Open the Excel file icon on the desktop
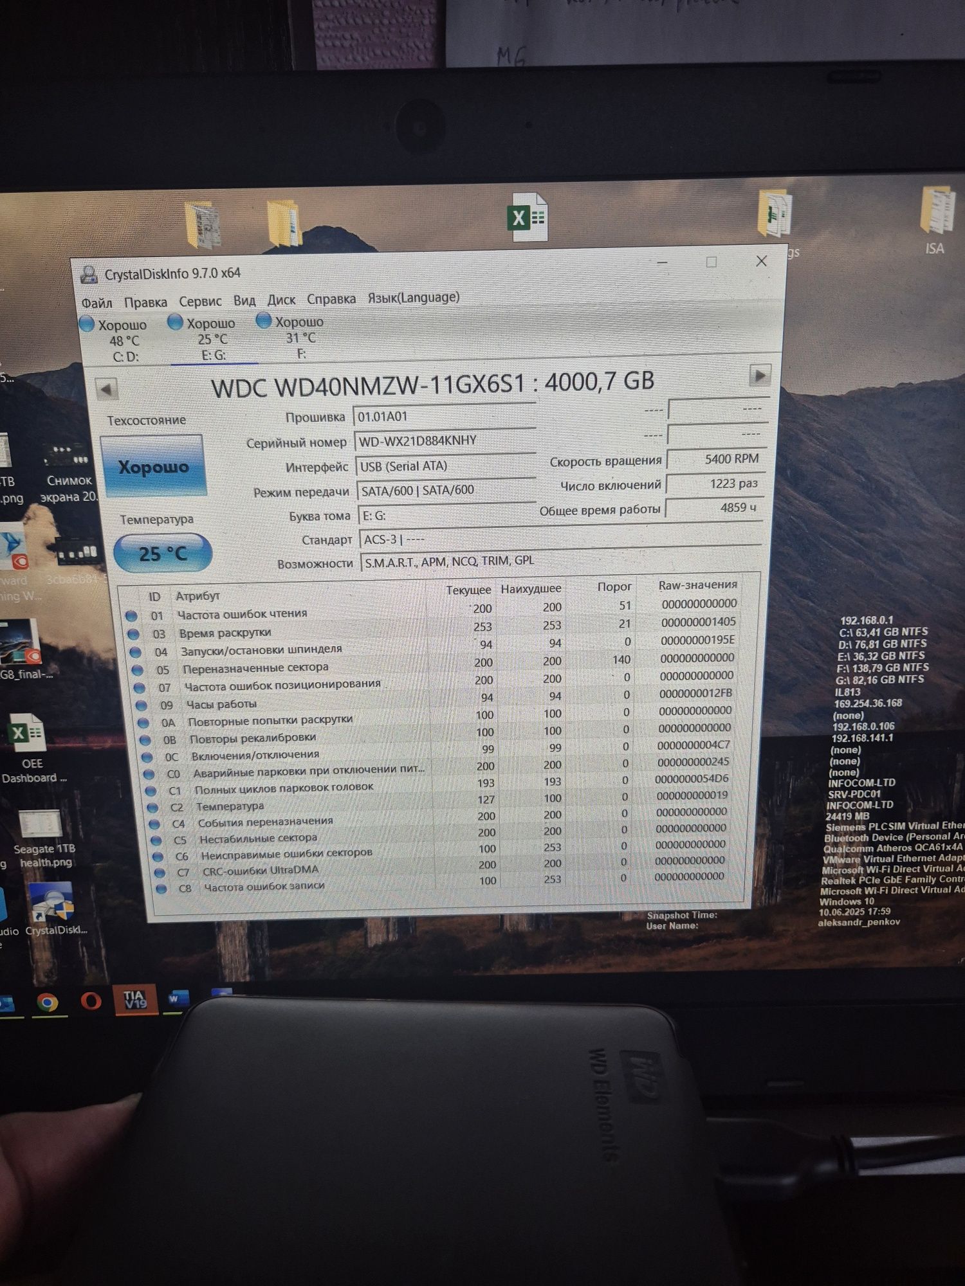965x1286 pixels. pos(529,218)
